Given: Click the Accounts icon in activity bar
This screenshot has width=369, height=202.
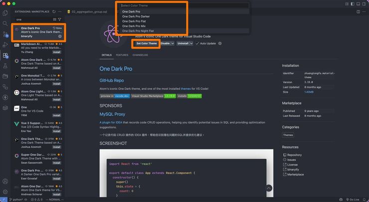Looking at the screenshot, I should [5, 182].
